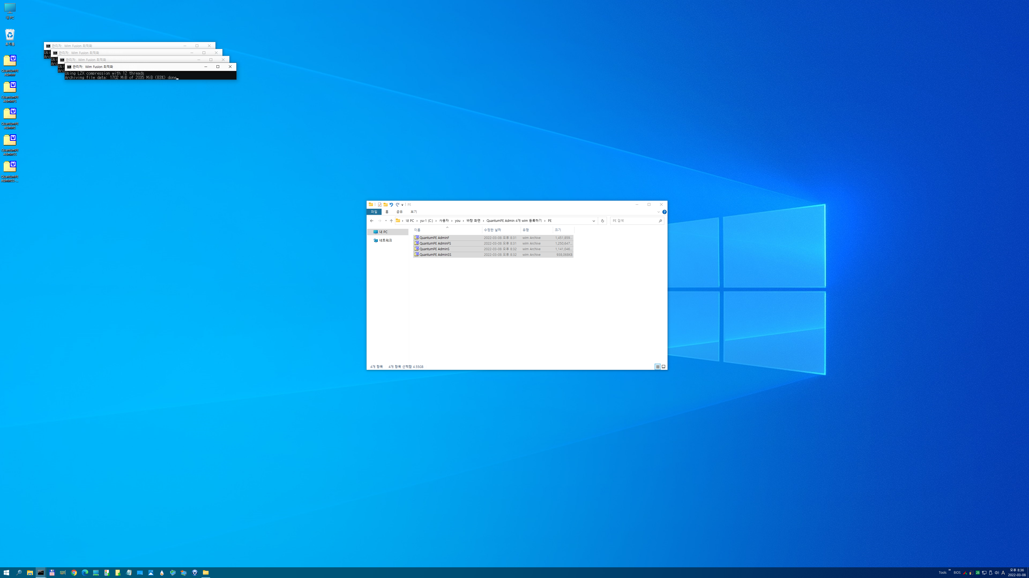Click Properties icon in Explorer quick access toolbar

click(x=379, y=205)
